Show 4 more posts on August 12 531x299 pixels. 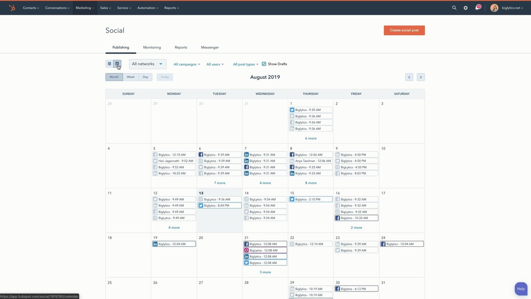[x=174, y=228]
